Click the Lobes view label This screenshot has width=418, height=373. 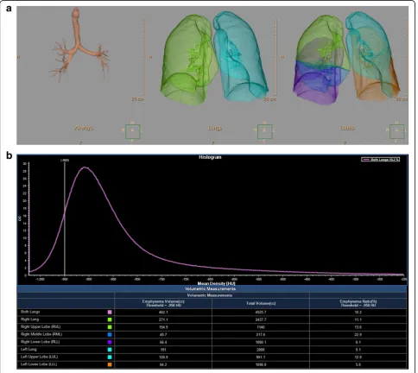(347, 128)
